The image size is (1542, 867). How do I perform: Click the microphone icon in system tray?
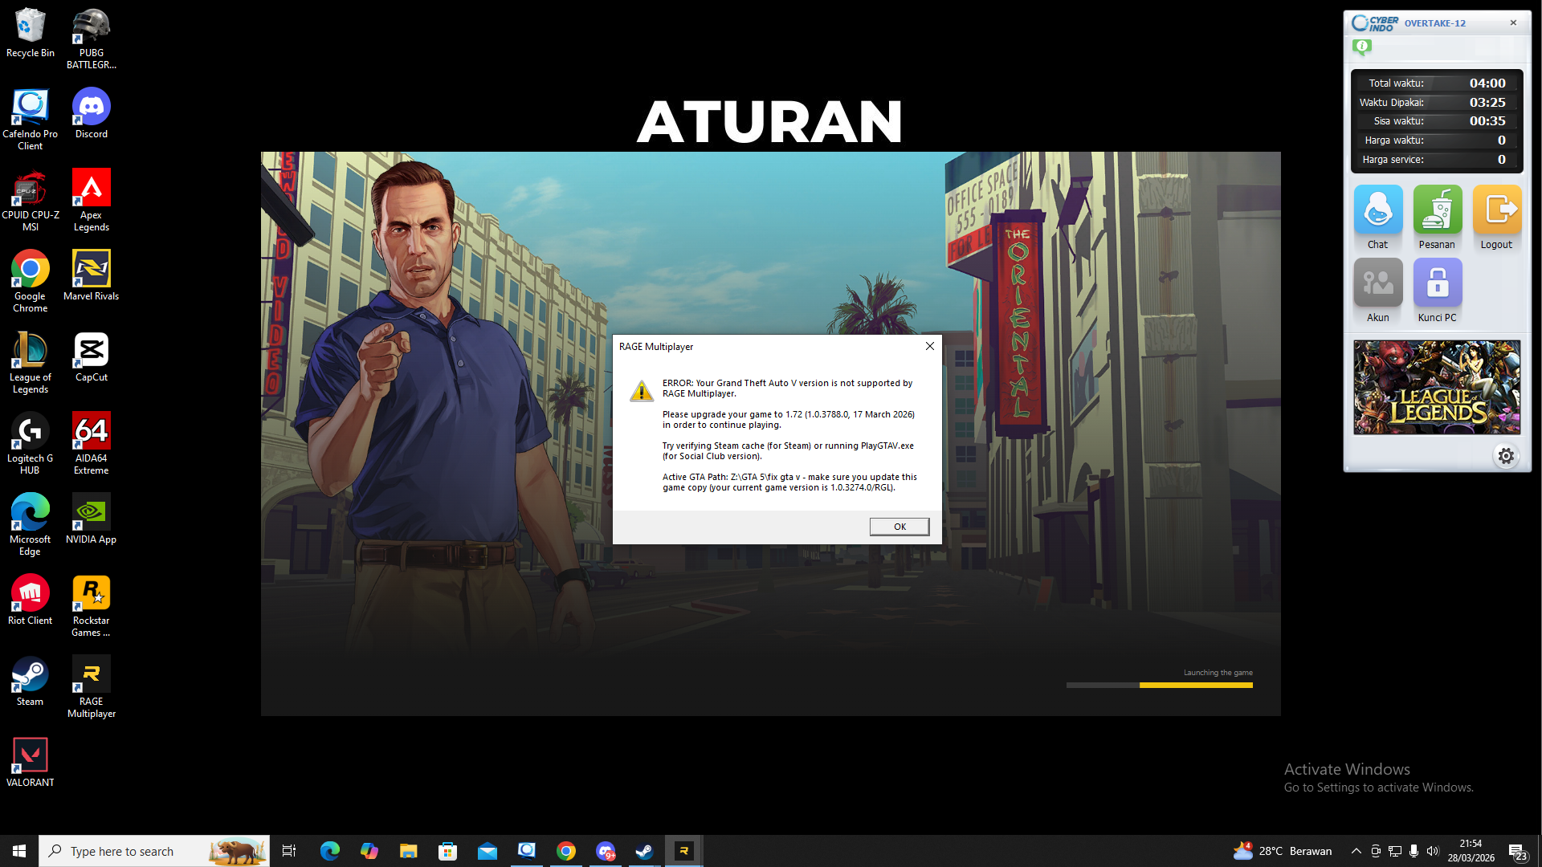pyautogui.click(x=1413, y=851)
